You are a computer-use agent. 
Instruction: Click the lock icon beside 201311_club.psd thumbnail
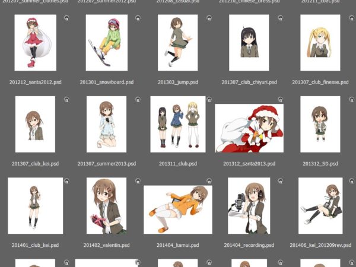coord(209,100)
